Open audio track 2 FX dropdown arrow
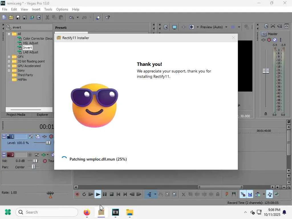 click(x=48, y=155)
